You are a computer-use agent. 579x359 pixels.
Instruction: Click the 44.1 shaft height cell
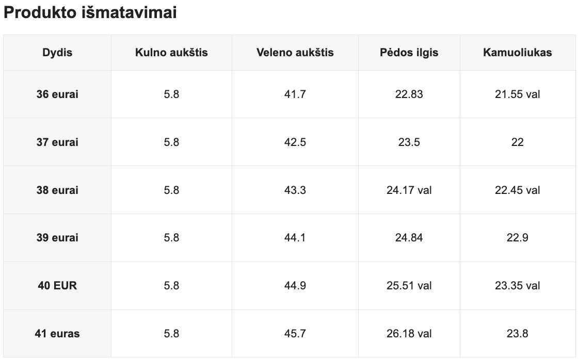point(295,238)
